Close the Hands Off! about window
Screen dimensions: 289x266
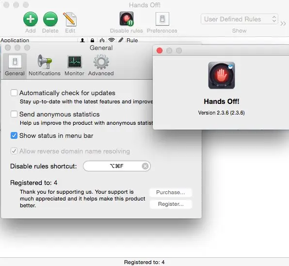point(160,50)
